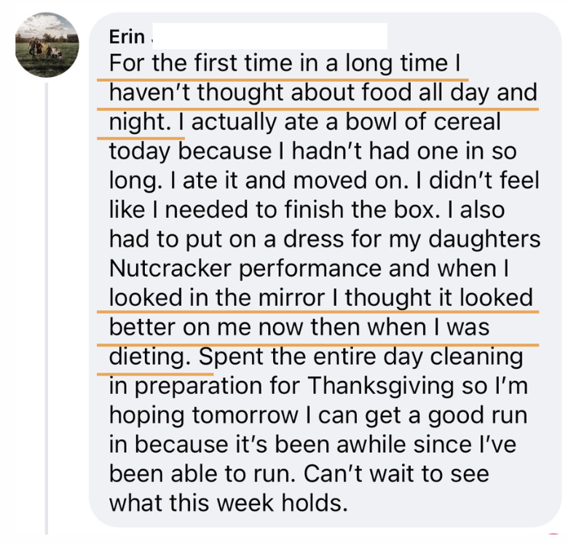
Task: Click the underlined 'haven't thought about food' line
Action: click(323, 92)
